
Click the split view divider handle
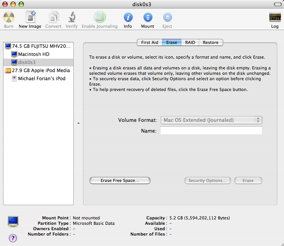click(78, 123)
